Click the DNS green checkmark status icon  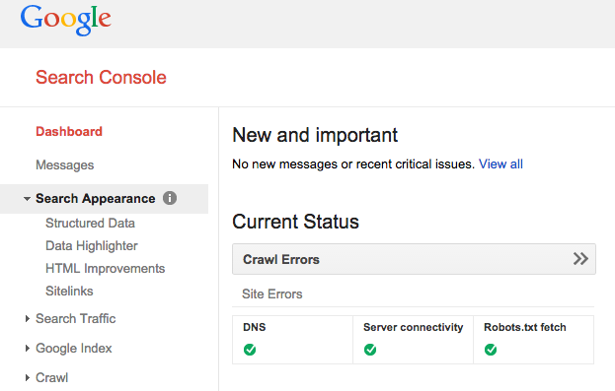tap(250, 350)
